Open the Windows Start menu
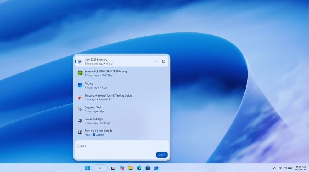 coord(88,168)
